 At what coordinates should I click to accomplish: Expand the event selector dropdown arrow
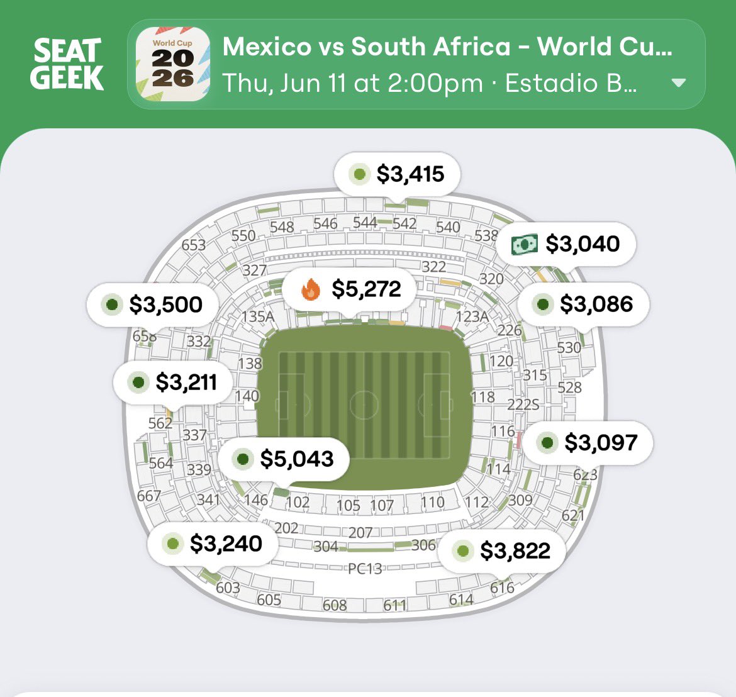[x=678, y=83]
